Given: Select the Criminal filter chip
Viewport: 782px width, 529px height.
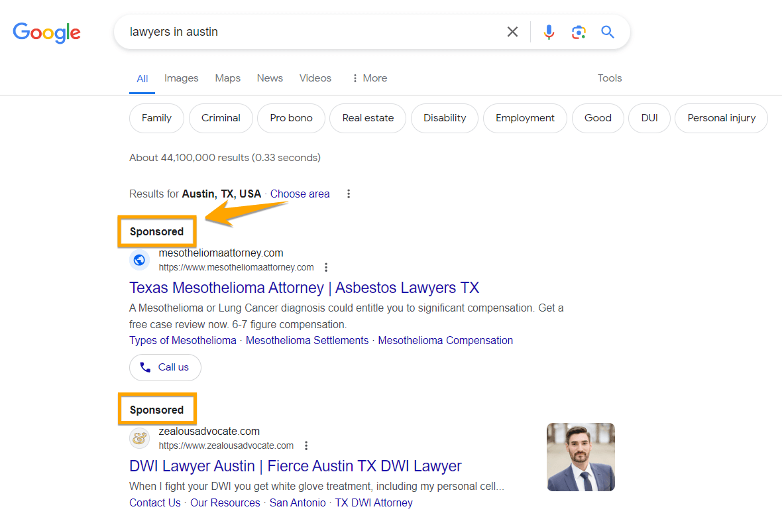Looking at the screenshot, I should 221,118.
